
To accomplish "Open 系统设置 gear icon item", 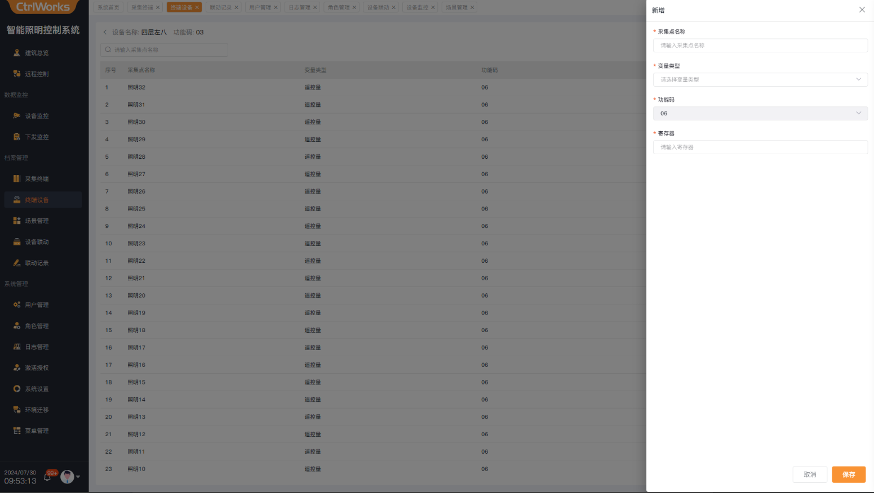I will point(17,389).
